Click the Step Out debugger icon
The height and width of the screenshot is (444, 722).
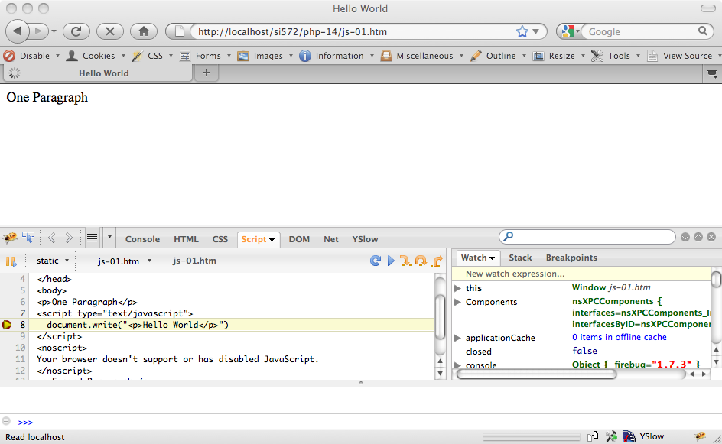click(437, 261)
